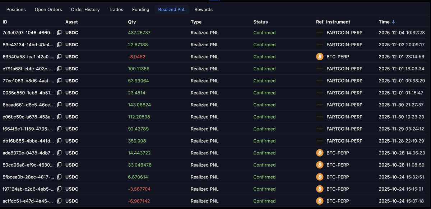Copy the ID starting with c06bc59c

59,117
